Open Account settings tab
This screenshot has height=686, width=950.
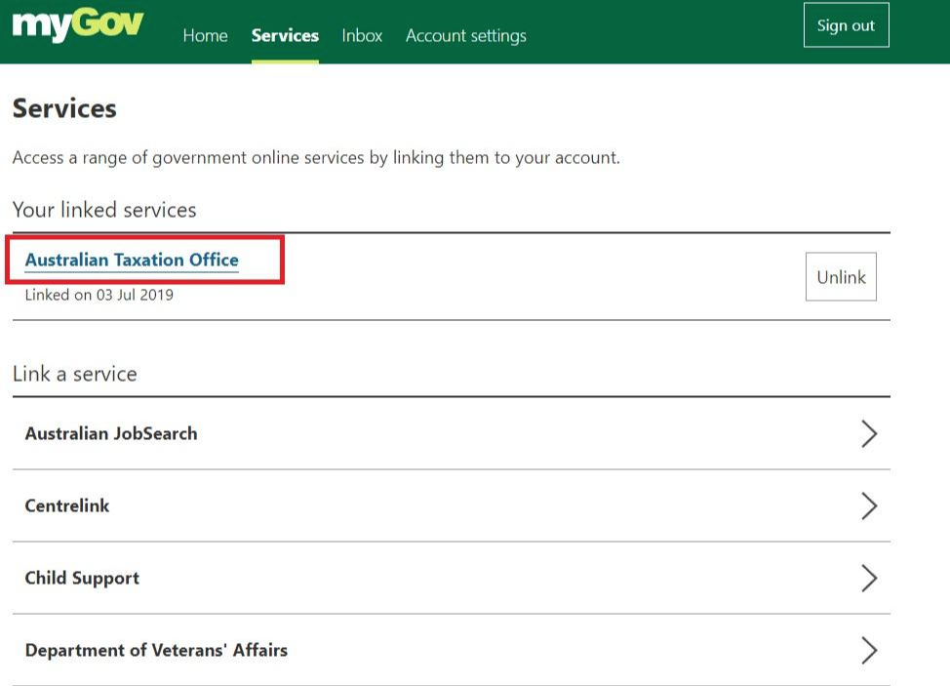click(x=466, y=36)
